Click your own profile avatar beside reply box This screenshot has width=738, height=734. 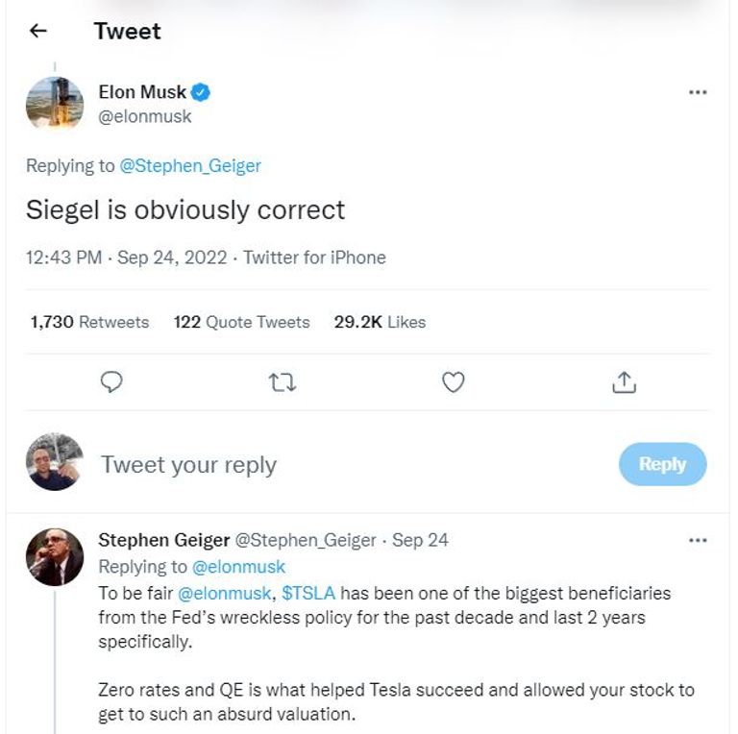point(54,463)
